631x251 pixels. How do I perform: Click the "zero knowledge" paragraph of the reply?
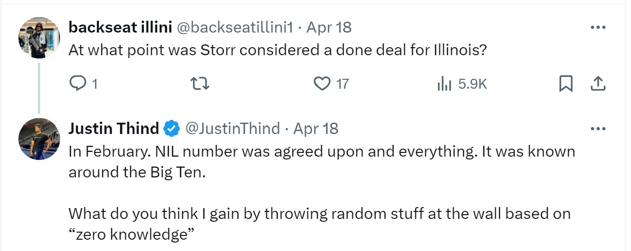[x=320, y=224]
